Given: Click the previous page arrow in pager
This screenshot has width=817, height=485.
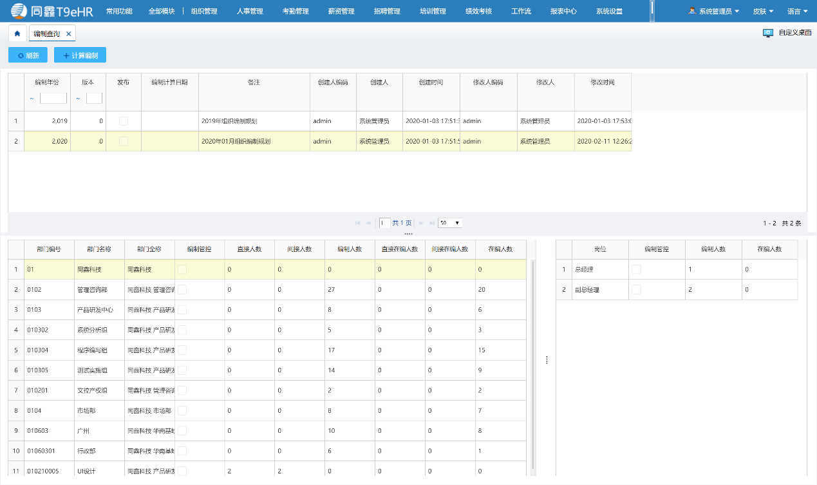Looking at the screenshot, I should point(368,223).
